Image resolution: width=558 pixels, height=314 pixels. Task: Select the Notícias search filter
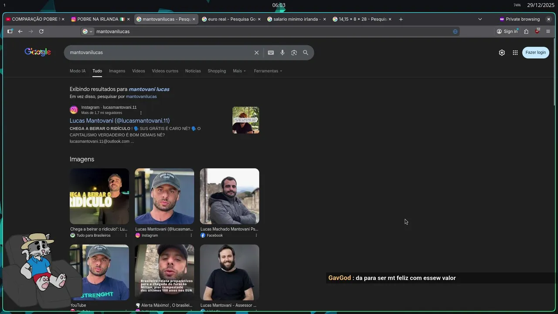193,71
